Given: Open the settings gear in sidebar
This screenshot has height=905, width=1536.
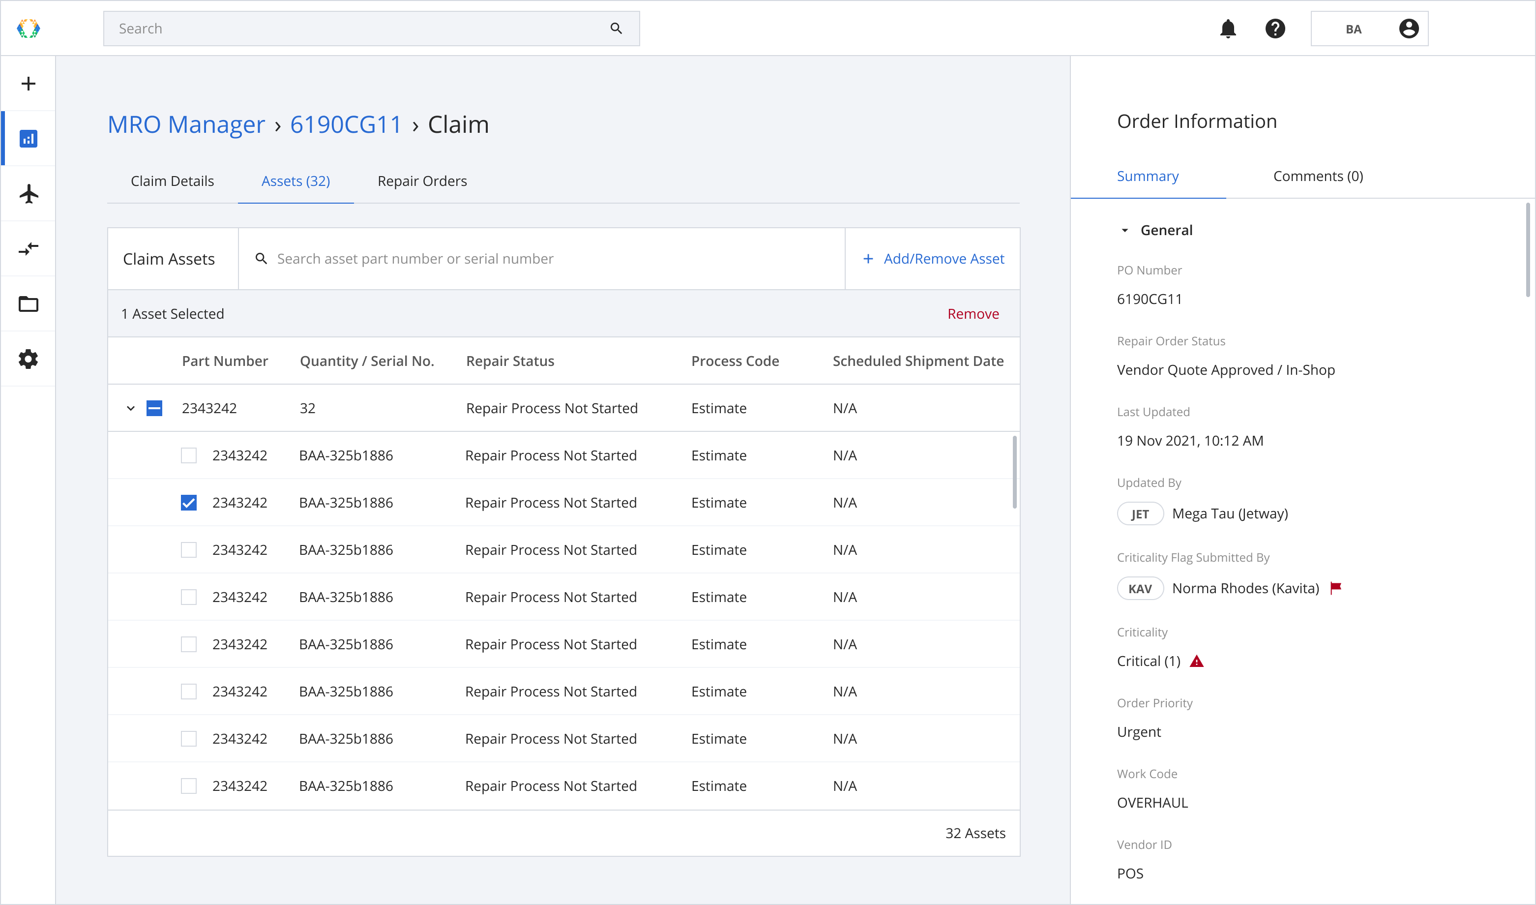Looking at the screenshot, I should (x=29, y=359).
